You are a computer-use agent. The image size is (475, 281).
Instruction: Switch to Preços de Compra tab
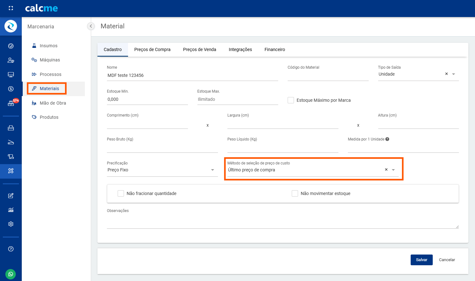click(152, 49)
